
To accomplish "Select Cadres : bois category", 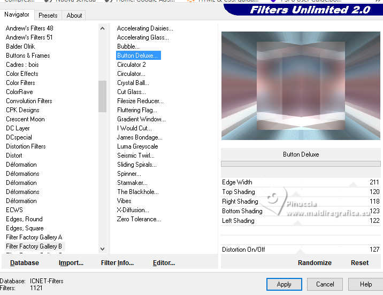I will click(22, 65).
